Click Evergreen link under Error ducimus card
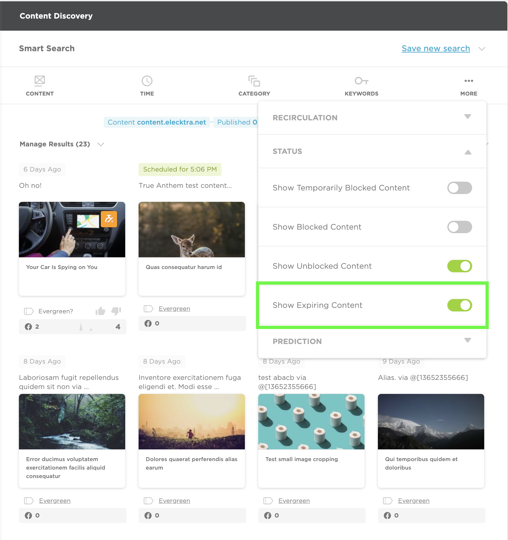508x540 pixels. tap(55, 501)
